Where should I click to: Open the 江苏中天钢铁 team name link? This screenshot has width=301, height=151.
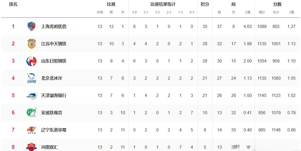click(x=54, y=44)
